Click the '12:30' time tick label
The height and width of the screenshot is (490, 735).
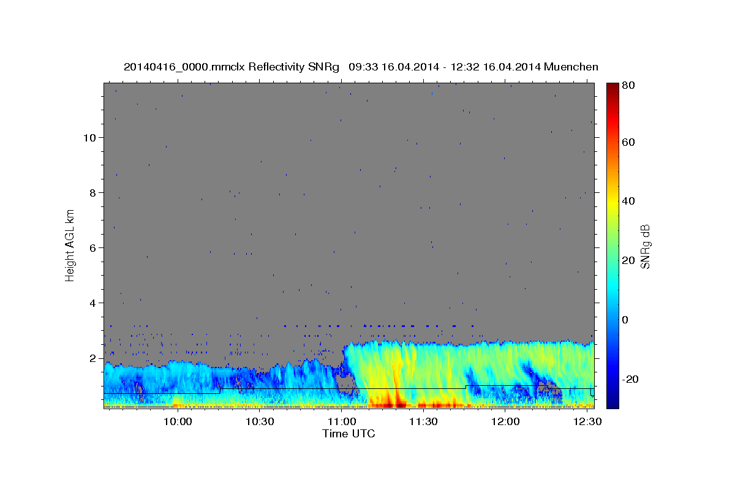coord(587,421)
